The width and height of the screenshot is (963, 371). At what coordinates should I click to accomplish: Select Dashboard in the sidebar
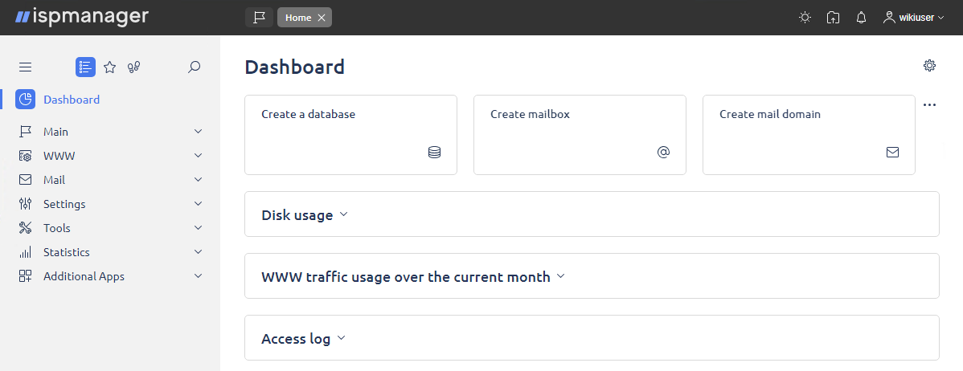pos(72,100)
